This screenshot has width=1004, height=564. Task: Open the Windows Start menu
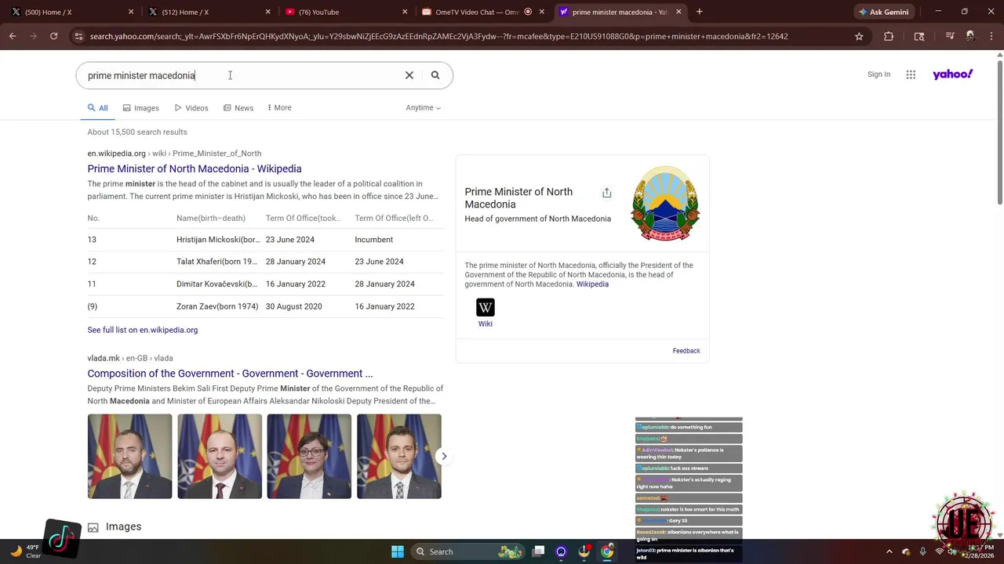point(398,551)
